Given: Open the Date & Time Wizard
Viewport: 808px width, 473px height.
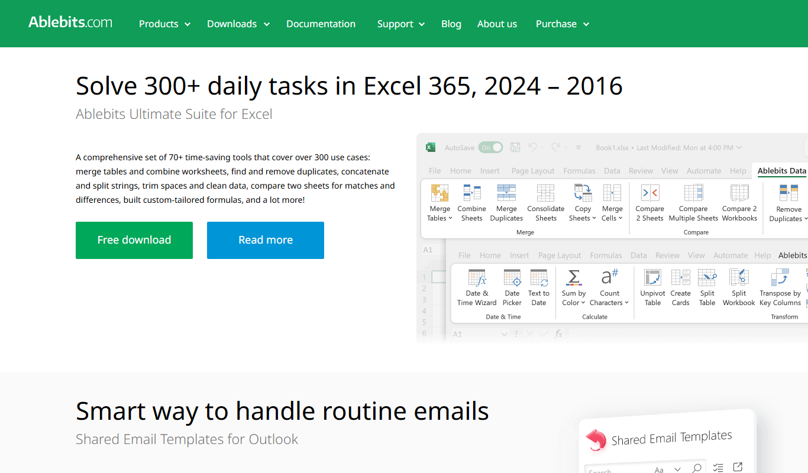Looking at the screenshot, I should point(477,278).
